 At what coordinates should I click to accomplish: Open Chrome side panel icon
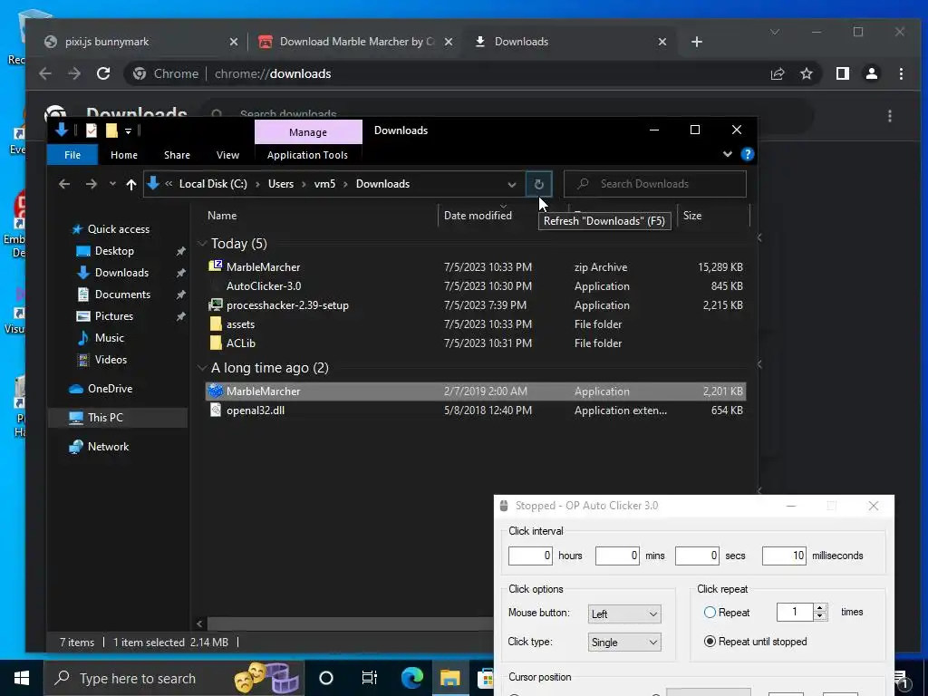[x=842, y=73]
